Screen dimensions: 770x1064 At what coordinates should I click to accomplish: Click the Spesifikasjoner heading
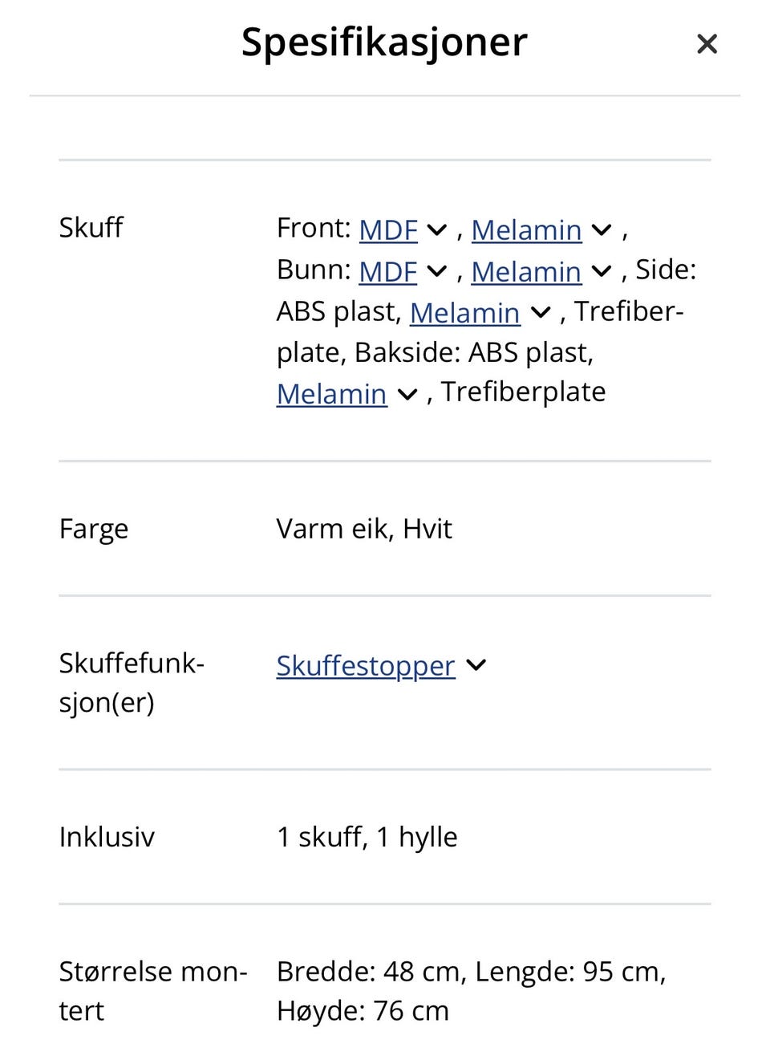(x=384, y=42)
